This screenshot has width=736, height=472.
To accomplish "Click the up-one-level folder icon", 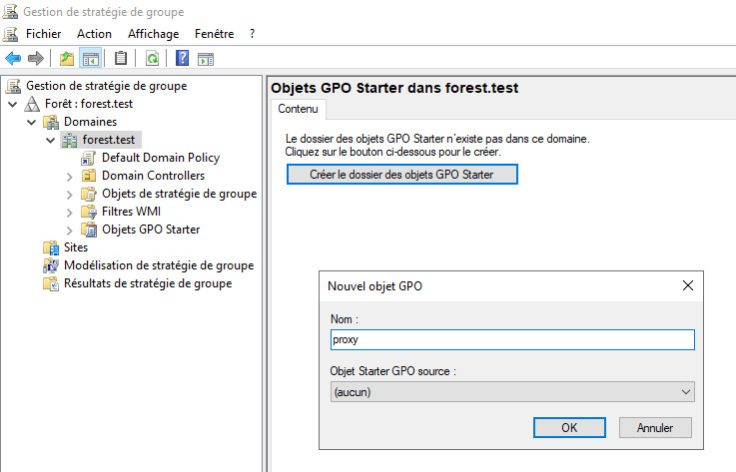I will click(x=67, y=59).
